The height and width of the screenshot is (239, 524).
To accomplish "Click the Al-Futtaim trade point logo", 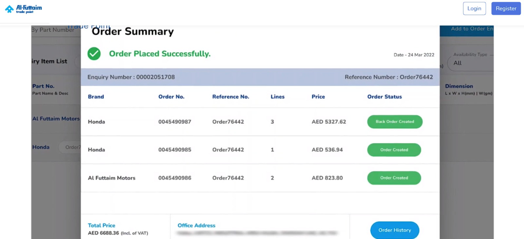I will (23, 9).
